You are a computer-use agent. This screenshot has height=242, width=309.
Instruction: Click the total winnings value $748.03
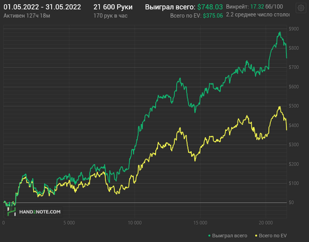click(210, 7)
